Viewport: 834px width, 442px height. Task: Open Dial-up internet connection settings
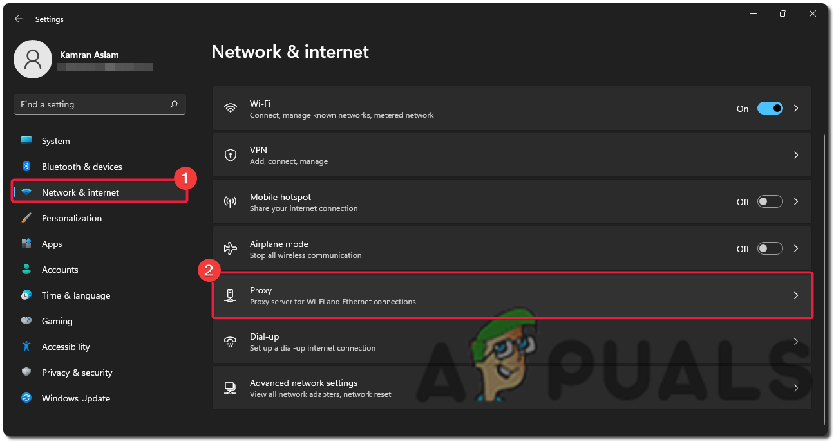512,342
